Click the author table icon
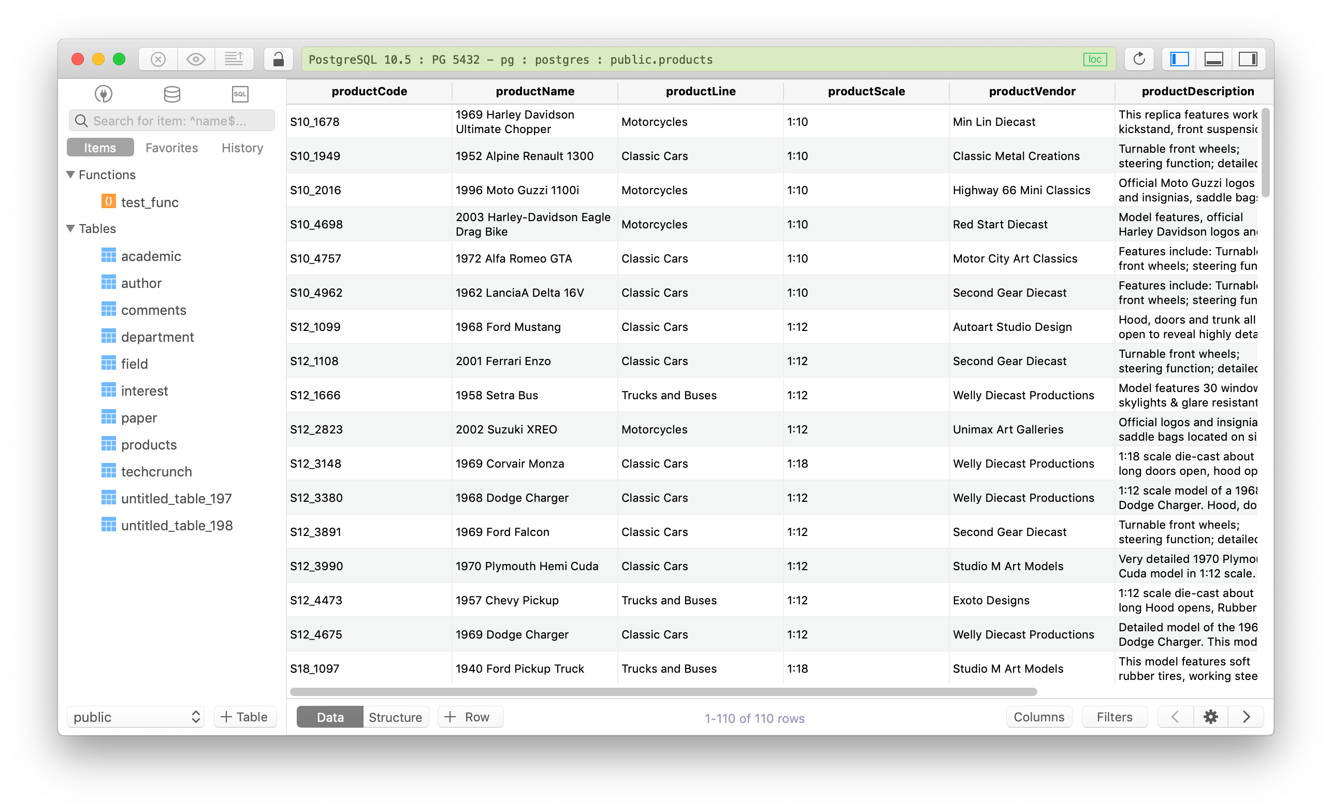1332x812 pixels. (x=108, y=283)
